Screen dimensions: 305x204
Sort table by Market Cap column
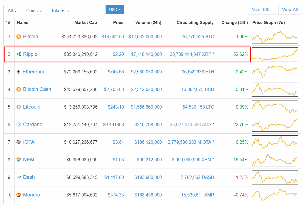(x=86, y=23)
